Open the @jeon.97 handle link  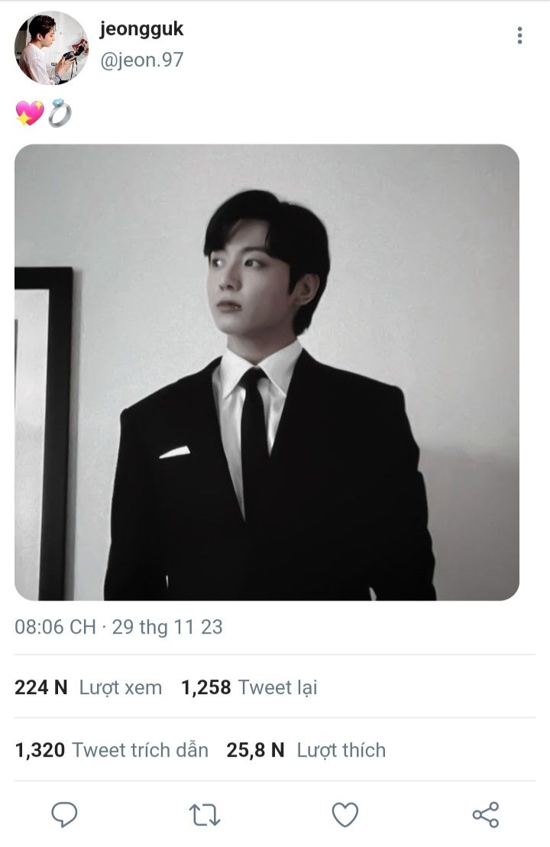[141, 59]
